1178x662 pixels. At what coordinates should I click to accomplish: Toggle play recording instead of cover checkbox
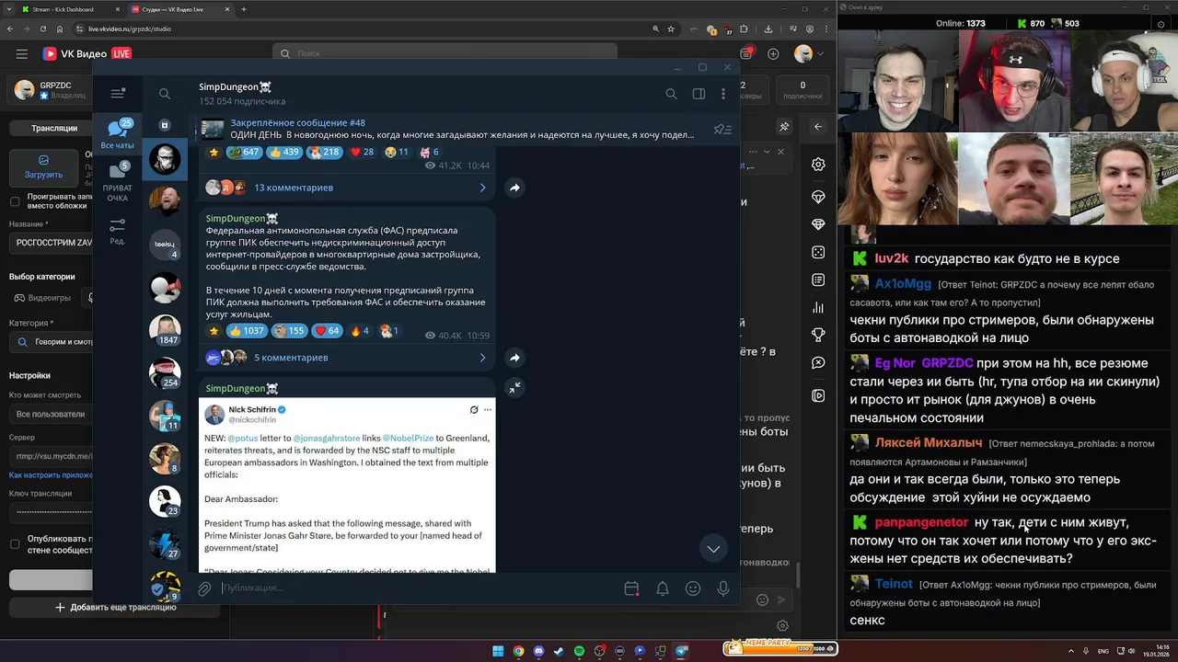tap(15, 201)
